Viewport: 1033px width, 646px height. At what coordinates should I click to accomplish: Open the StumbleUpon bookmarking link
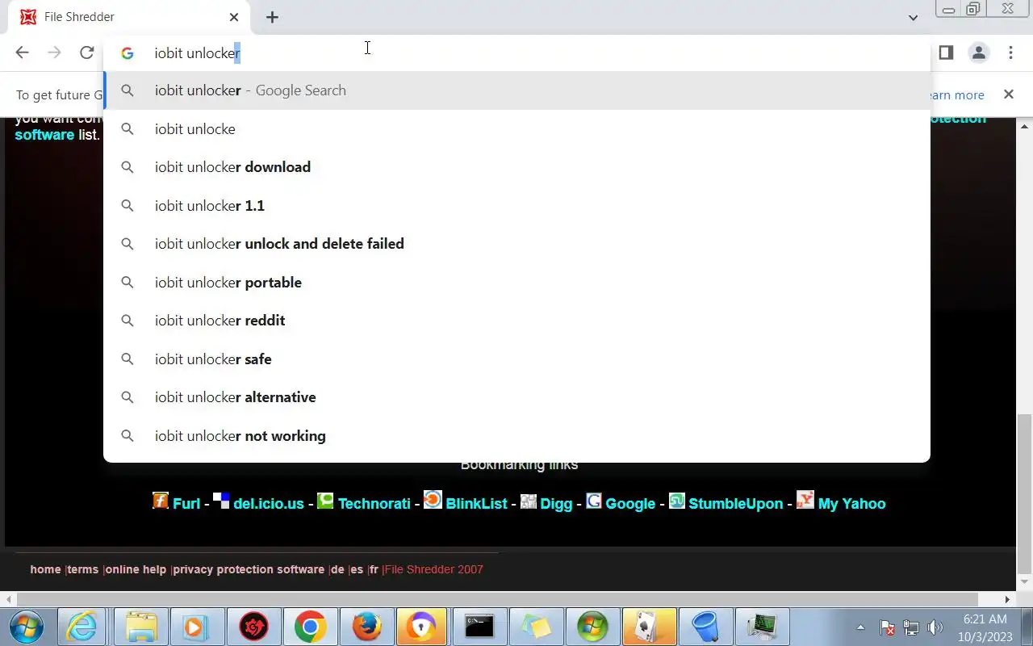(736, 504)
